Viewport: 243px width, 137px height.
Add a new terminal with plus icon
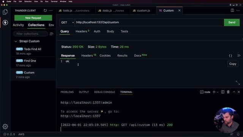pyautogui.click(x=214, y=92)
